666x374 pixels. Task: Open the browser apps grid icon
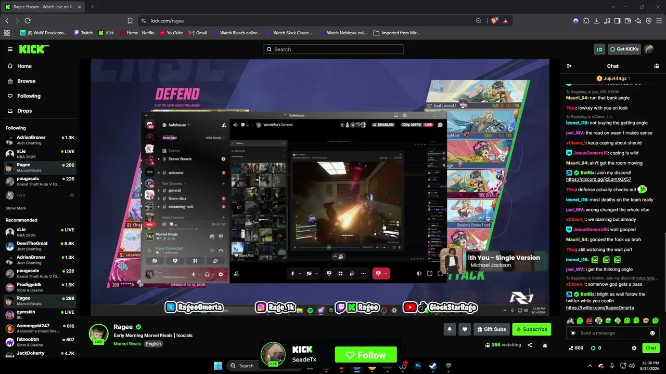(x=7, y=33)
